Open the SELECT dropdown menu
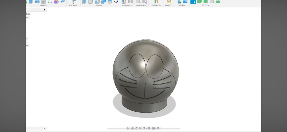The width and height of the screenshot is (287, 132). (205, 5)
